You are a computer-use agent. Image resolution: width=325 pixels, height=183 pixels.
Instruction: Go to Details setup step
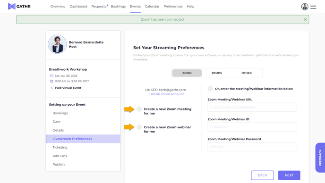click(58, 130)
